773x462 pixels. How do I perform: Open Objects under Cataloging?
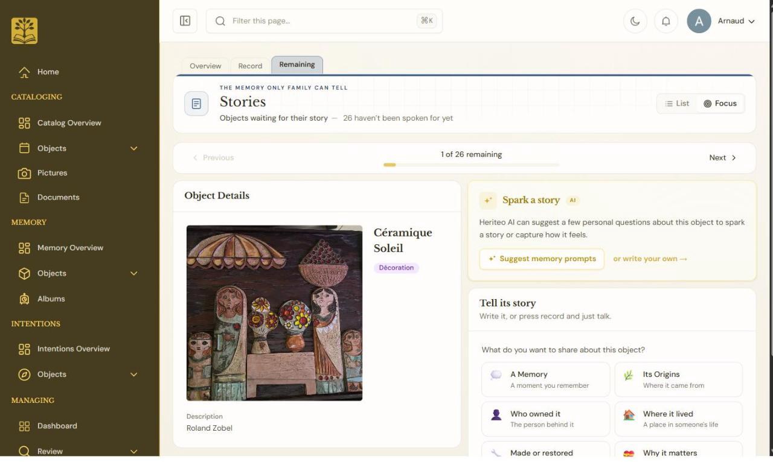pyautogui.click(x=51, y=148)
